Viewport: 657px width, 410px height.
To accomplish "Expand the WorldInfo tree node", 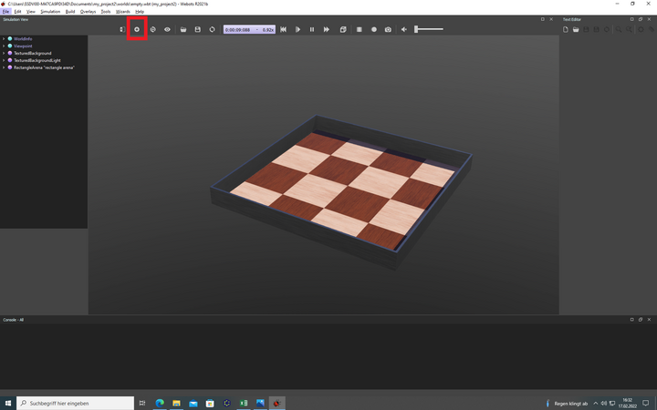I will (4, 39).
